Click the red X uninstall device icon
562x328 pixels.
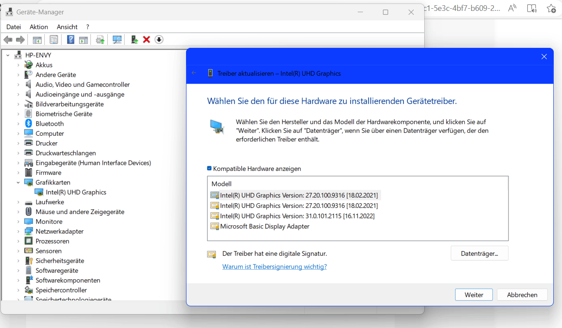coord(146,40)
